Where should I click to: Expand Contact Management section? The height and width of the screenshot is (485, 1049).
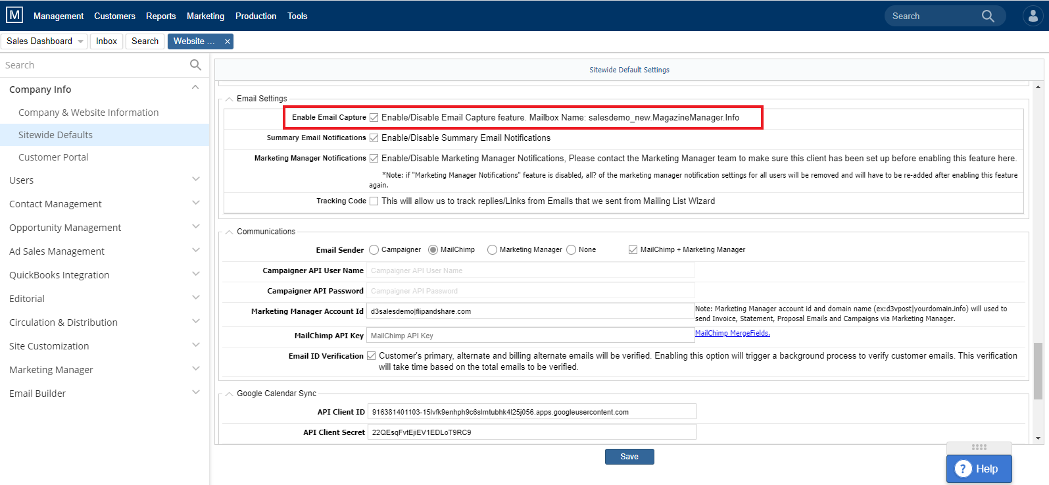pos(195,203)
